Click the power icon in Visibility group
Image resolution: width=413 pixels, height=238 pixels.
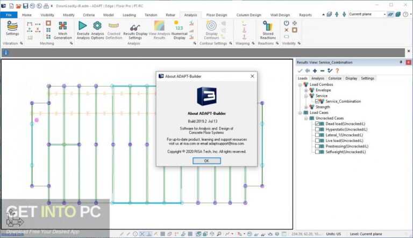(286, 23)
